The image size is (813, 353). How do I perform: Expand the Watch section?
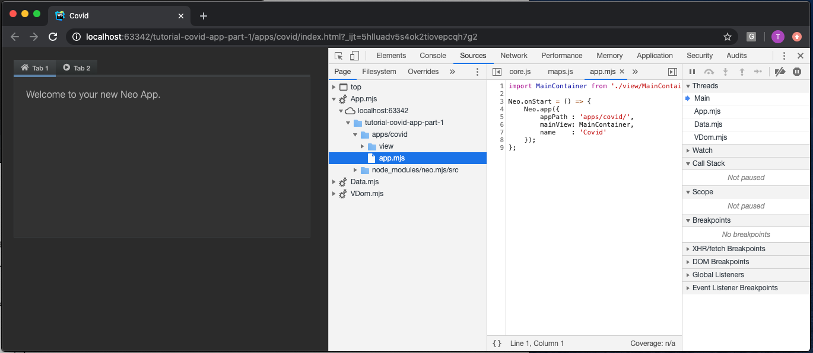[687, 150]
